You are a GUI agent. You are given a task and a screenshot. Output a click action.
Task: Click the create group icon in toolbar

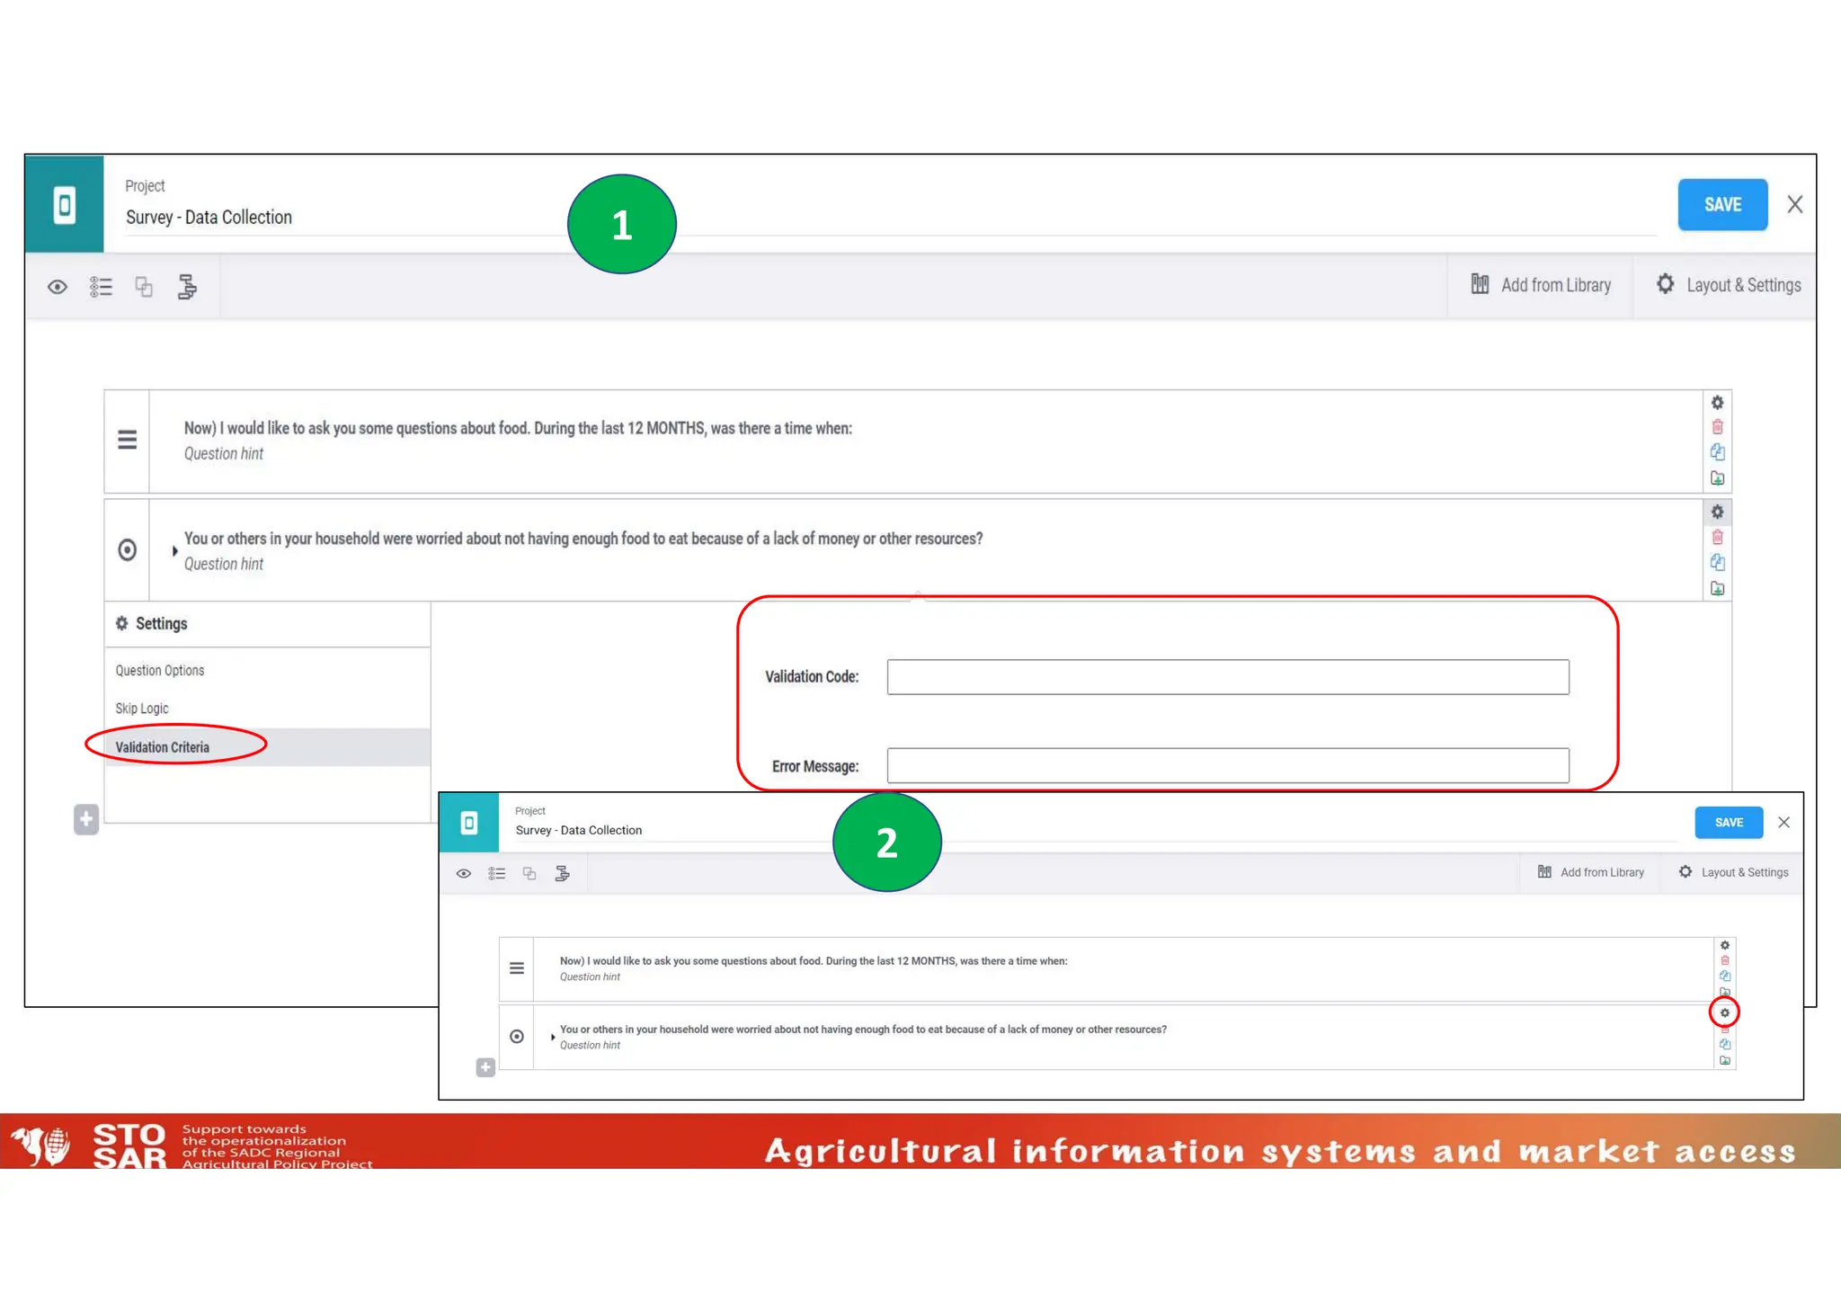[144, 287]
